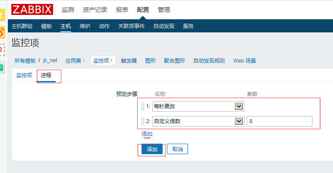
Task: Open the 资产记录 top menu
Action: (95, 10)
